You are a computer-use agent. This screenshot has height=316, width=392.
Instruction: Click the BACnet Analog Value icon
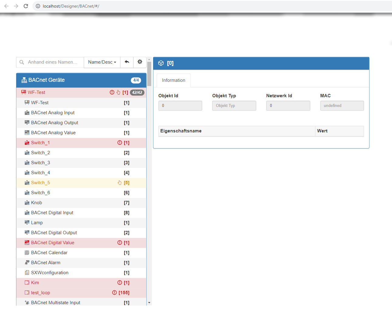click(x=27, y=132)
